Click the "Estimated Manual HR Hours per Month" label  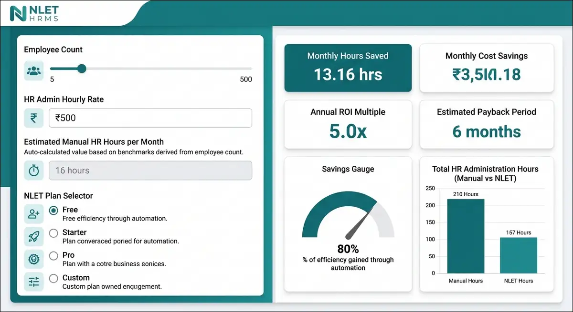click(x=94, y=142)
